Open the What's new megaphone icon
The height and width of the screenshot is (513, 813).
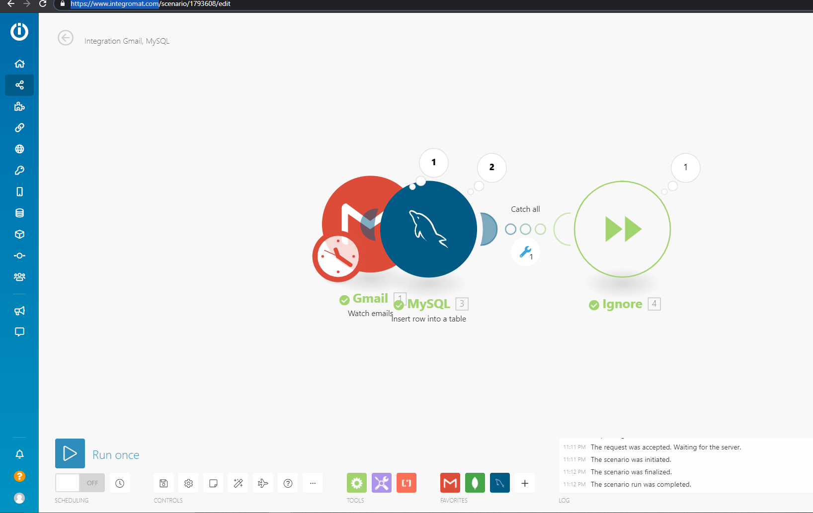pos(19,311)
